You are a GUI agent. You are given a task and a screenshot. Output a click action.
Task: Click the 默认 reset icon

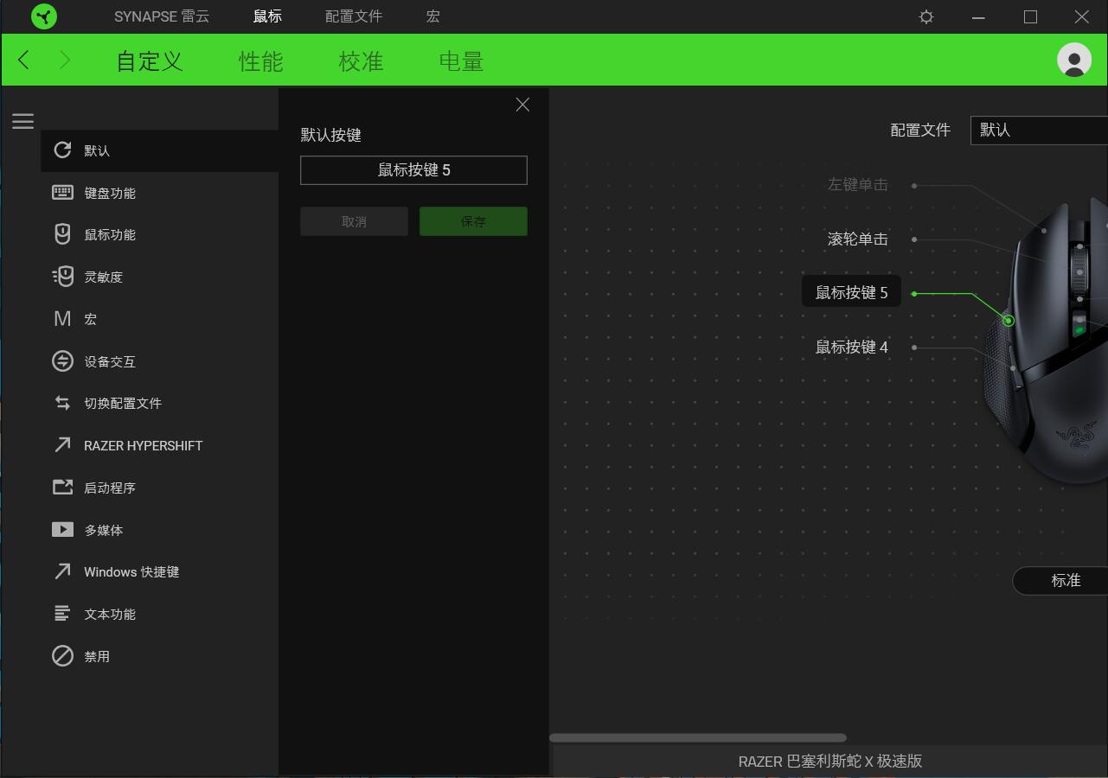tap(62, 150)
